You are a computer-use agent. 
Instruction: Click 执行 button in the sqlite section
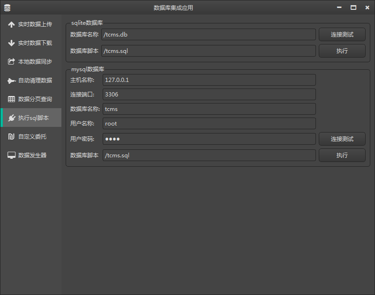(342, 51)
